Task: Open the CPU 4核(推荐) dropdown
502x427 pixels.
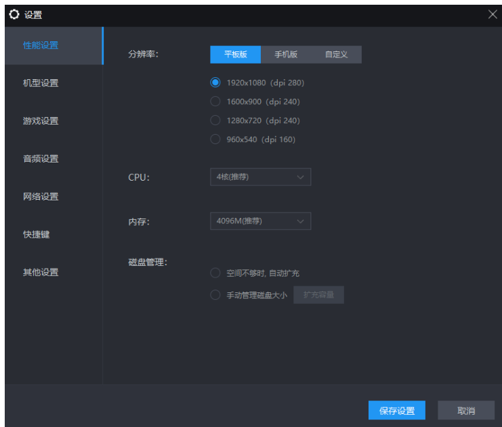Action: click(260, 177)
